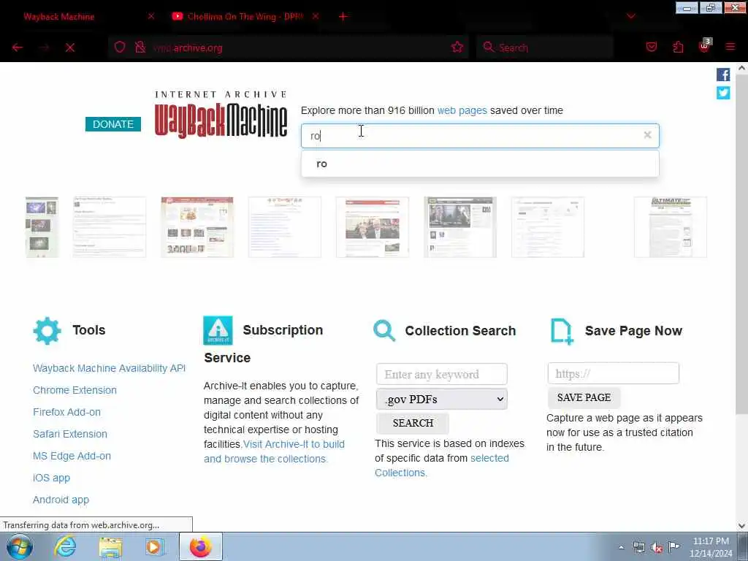The image size is (748, 561).
Task: Click the web.archive.org address bar
Action: coord(289,47)
